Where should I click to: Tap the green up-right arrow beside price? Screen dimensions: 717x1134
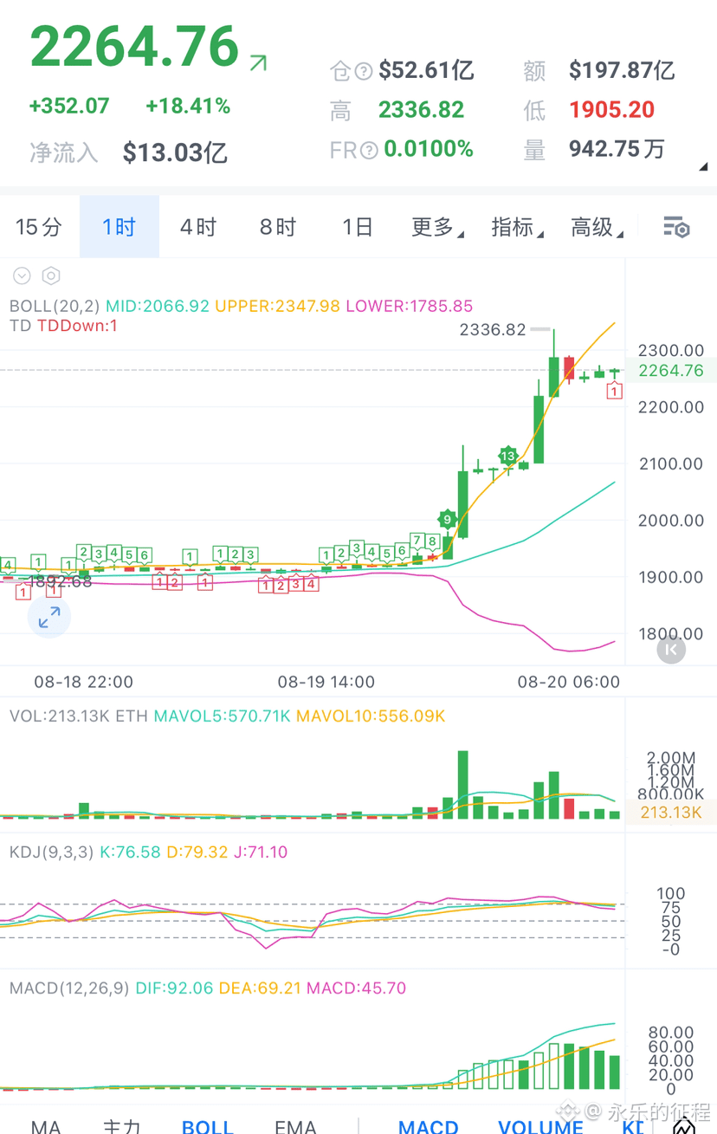[x=258, y=62]
